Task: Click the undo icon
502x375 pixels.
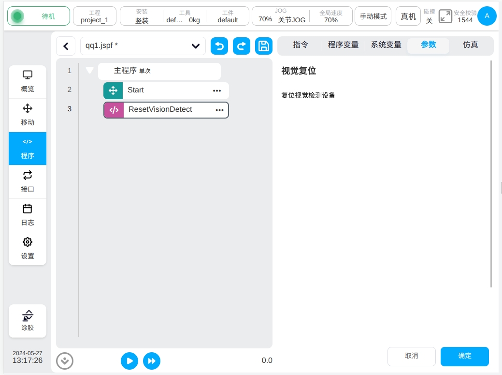Action: 219,46
